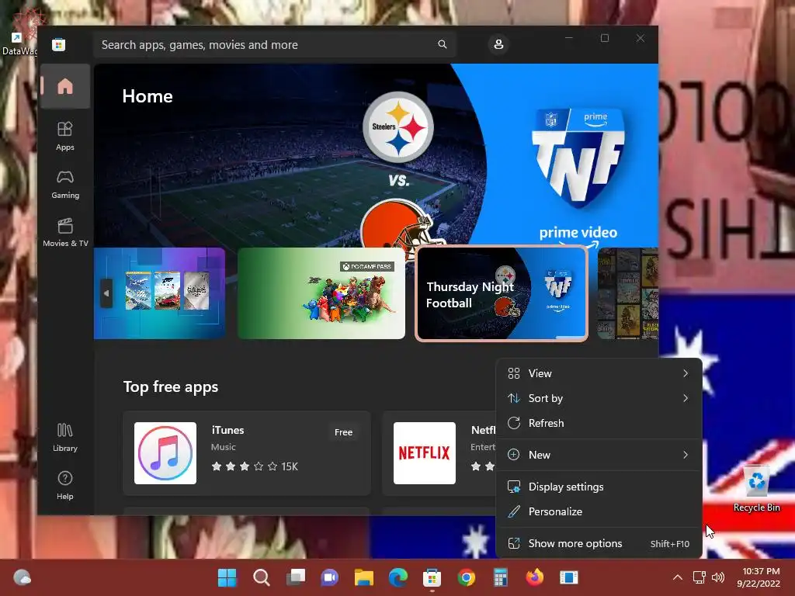Click the Netflix logo tile
Viewport: 795px width, 596px height.
point(425,453)
